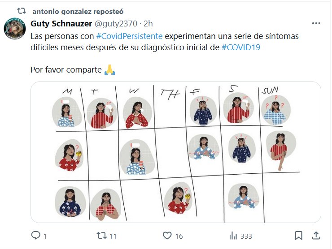Click the 333 views count
This screenshot has width=332, height=249.
click(246, 236)
